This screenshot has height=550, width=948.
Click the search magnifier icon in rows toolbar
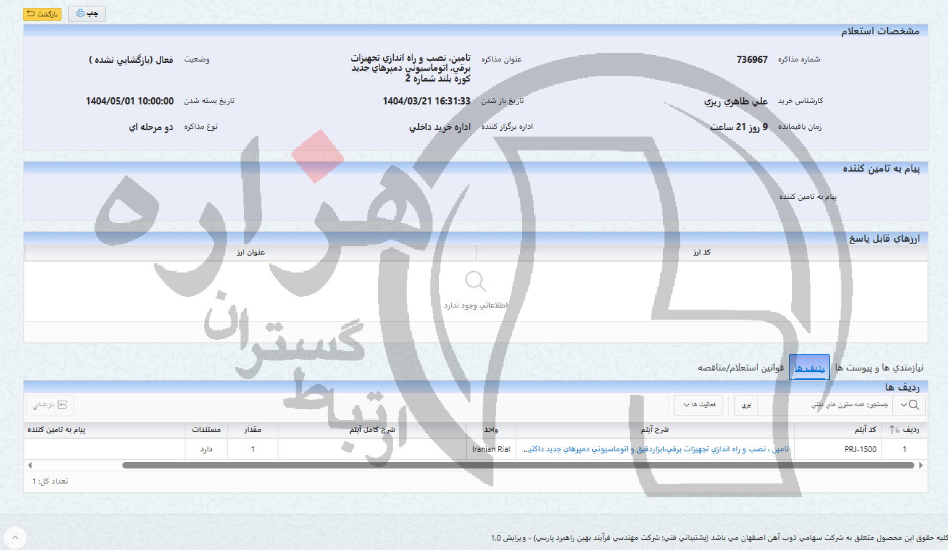click(x=916, y=405)
